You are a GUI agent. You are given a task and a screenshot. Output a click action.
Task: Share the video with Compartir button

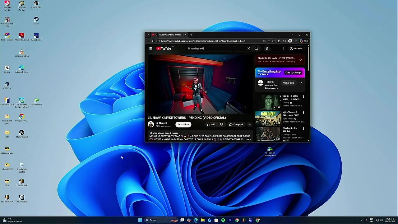coord(236,124)
